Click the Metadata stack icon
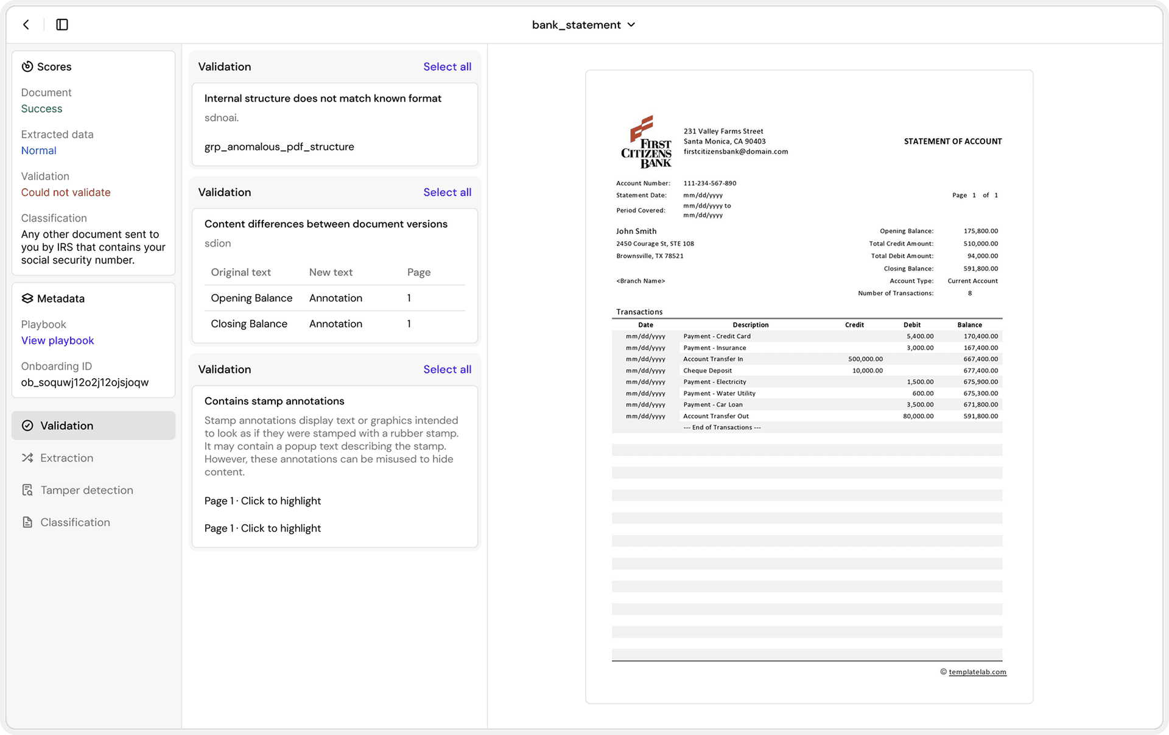The width and height of the screenshot is (1169, 735). [27, 298]
